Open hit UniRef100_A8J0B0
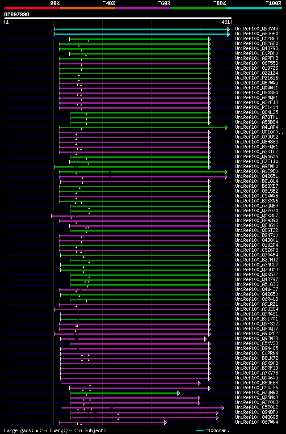This screenshot has height=434, width=286. coord(257,34)
